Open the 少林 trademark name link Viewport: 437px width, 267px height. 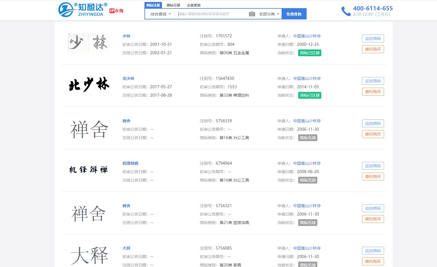(x=126, y=36)
